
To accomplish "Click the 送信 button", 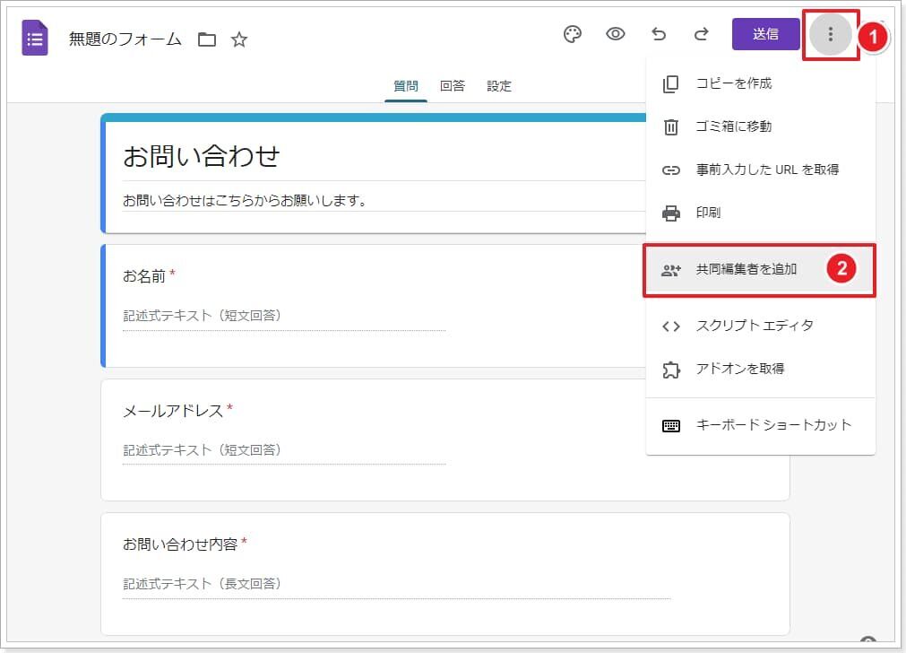I will coord(765,34).
